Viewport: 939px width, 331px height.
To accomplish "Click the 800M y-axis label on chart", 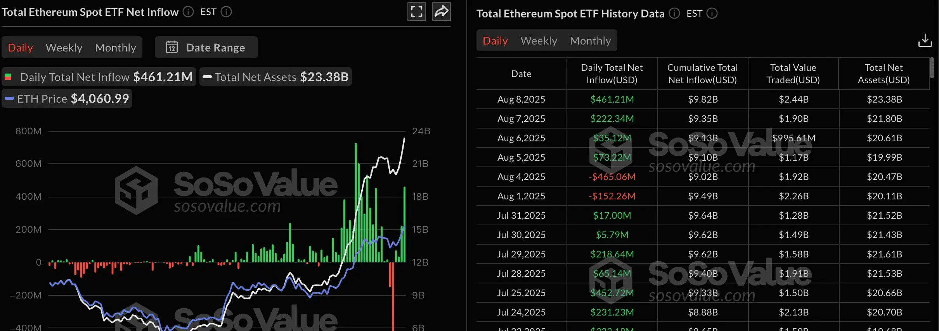I will coord(28,131).
